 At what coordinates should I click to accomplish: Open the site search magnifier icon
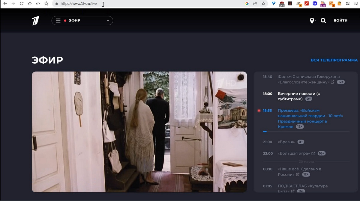[323, 21]
